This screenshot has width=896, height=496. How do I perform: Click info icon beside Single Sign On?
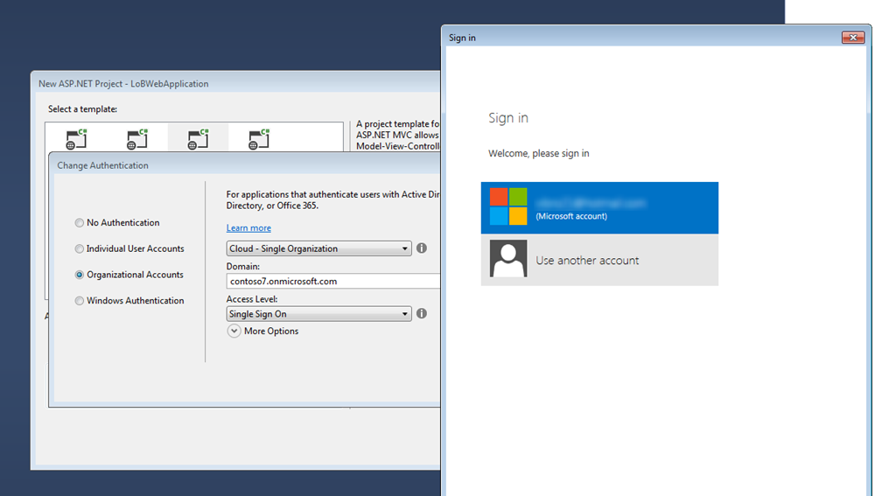click(422, 313)
